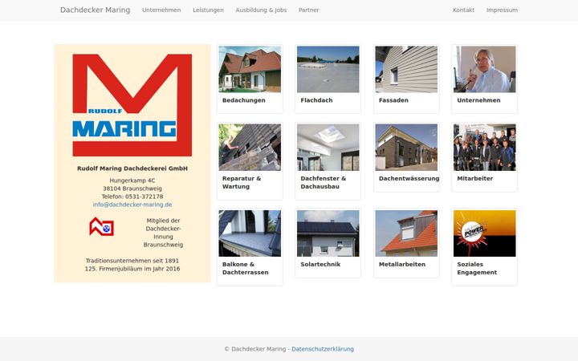The height and width of the screenshot is (361, 578).
Task: Click the Dachfenster & Dachausbau title
Action: [x=324, y=182]
